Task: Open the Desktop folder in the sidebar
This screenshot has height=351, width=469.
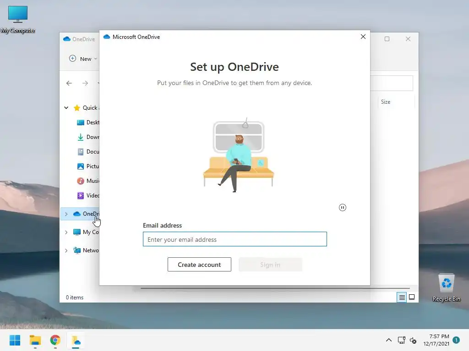Action: 88,122
